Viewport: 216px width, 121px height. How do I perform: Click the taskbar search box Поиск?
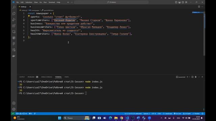(77, 118)
